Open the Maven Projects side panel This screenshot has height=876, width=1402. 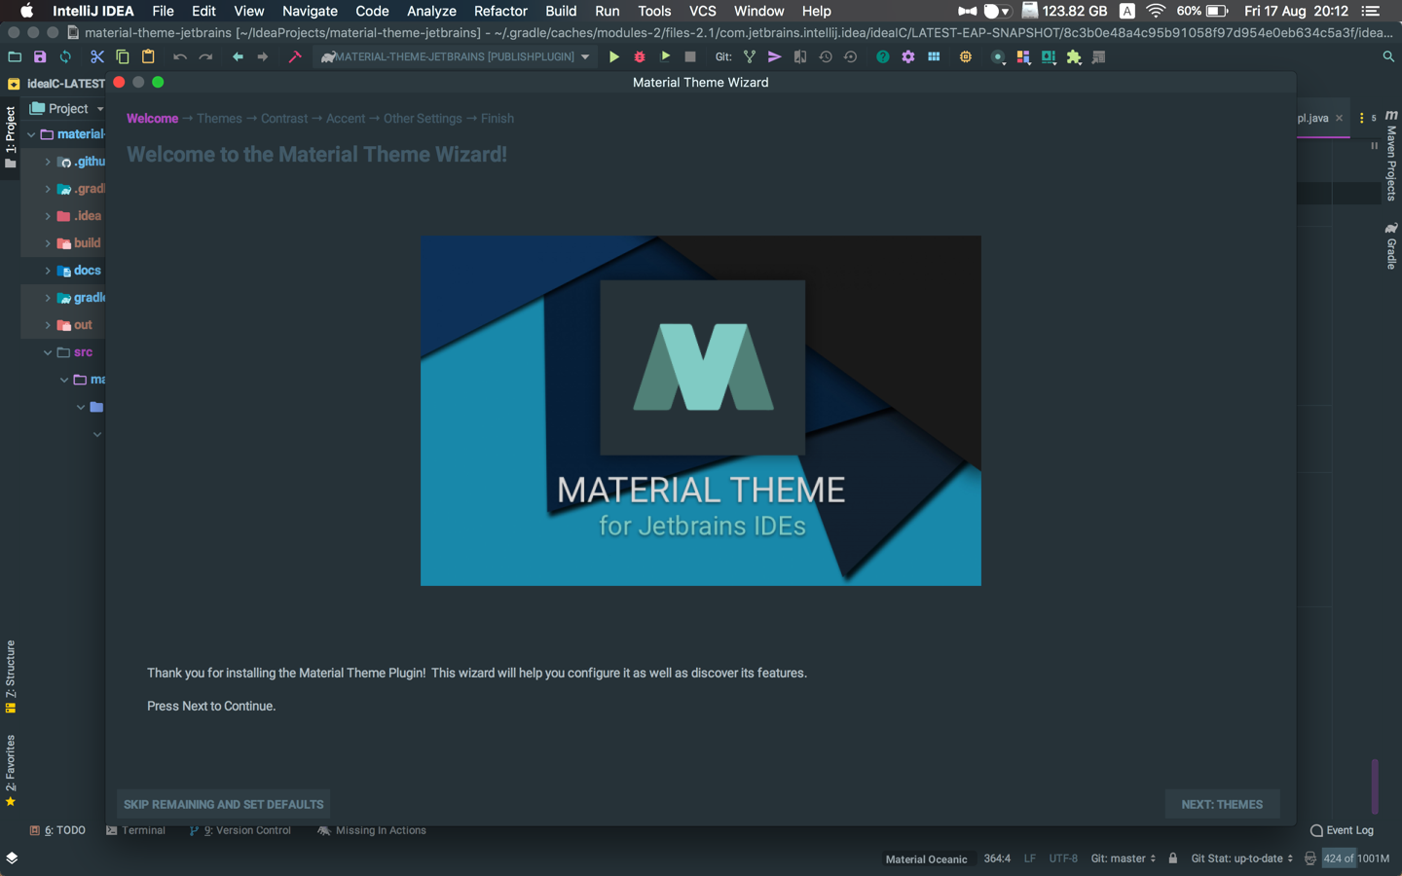click(x=1391, y=156)
